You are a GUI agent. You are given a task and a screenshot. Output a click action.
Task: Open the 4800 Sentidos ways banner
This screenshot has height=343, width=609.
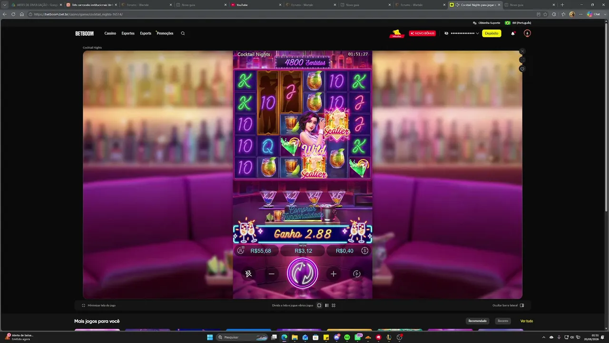[302, 62]
